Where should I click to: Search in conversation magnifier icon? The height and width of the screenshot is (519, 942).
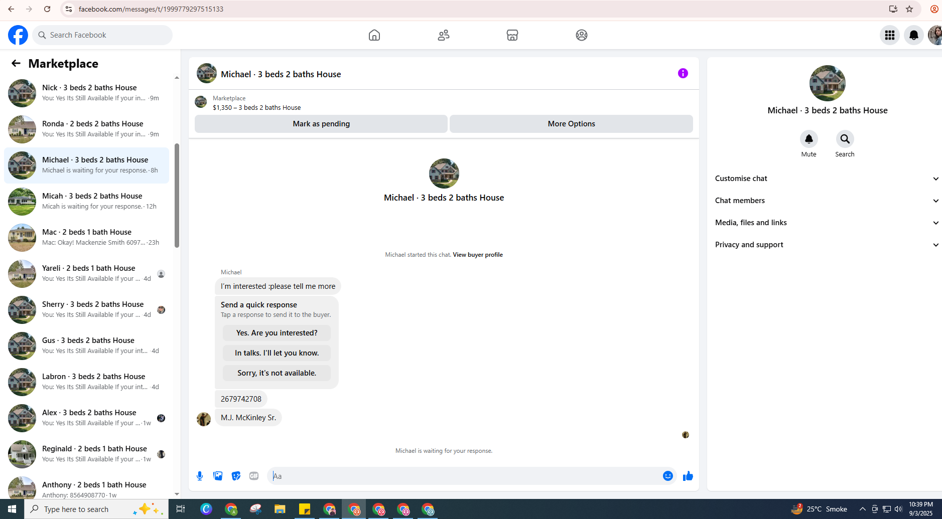click(x=845, y=139)
